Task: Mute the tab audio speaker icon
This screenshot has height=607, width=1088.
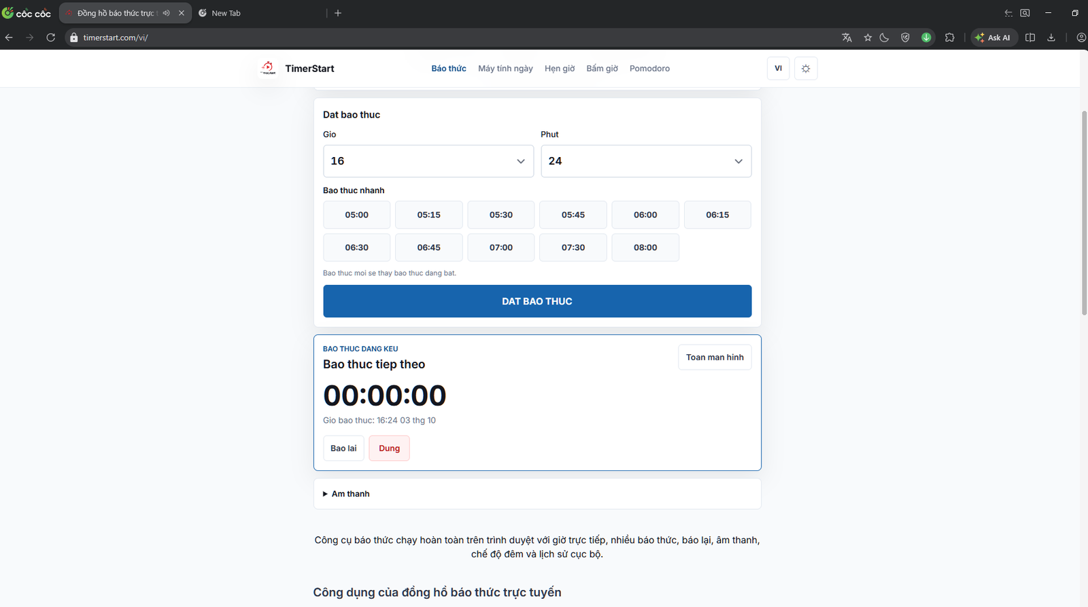Action: pos(166,13)
